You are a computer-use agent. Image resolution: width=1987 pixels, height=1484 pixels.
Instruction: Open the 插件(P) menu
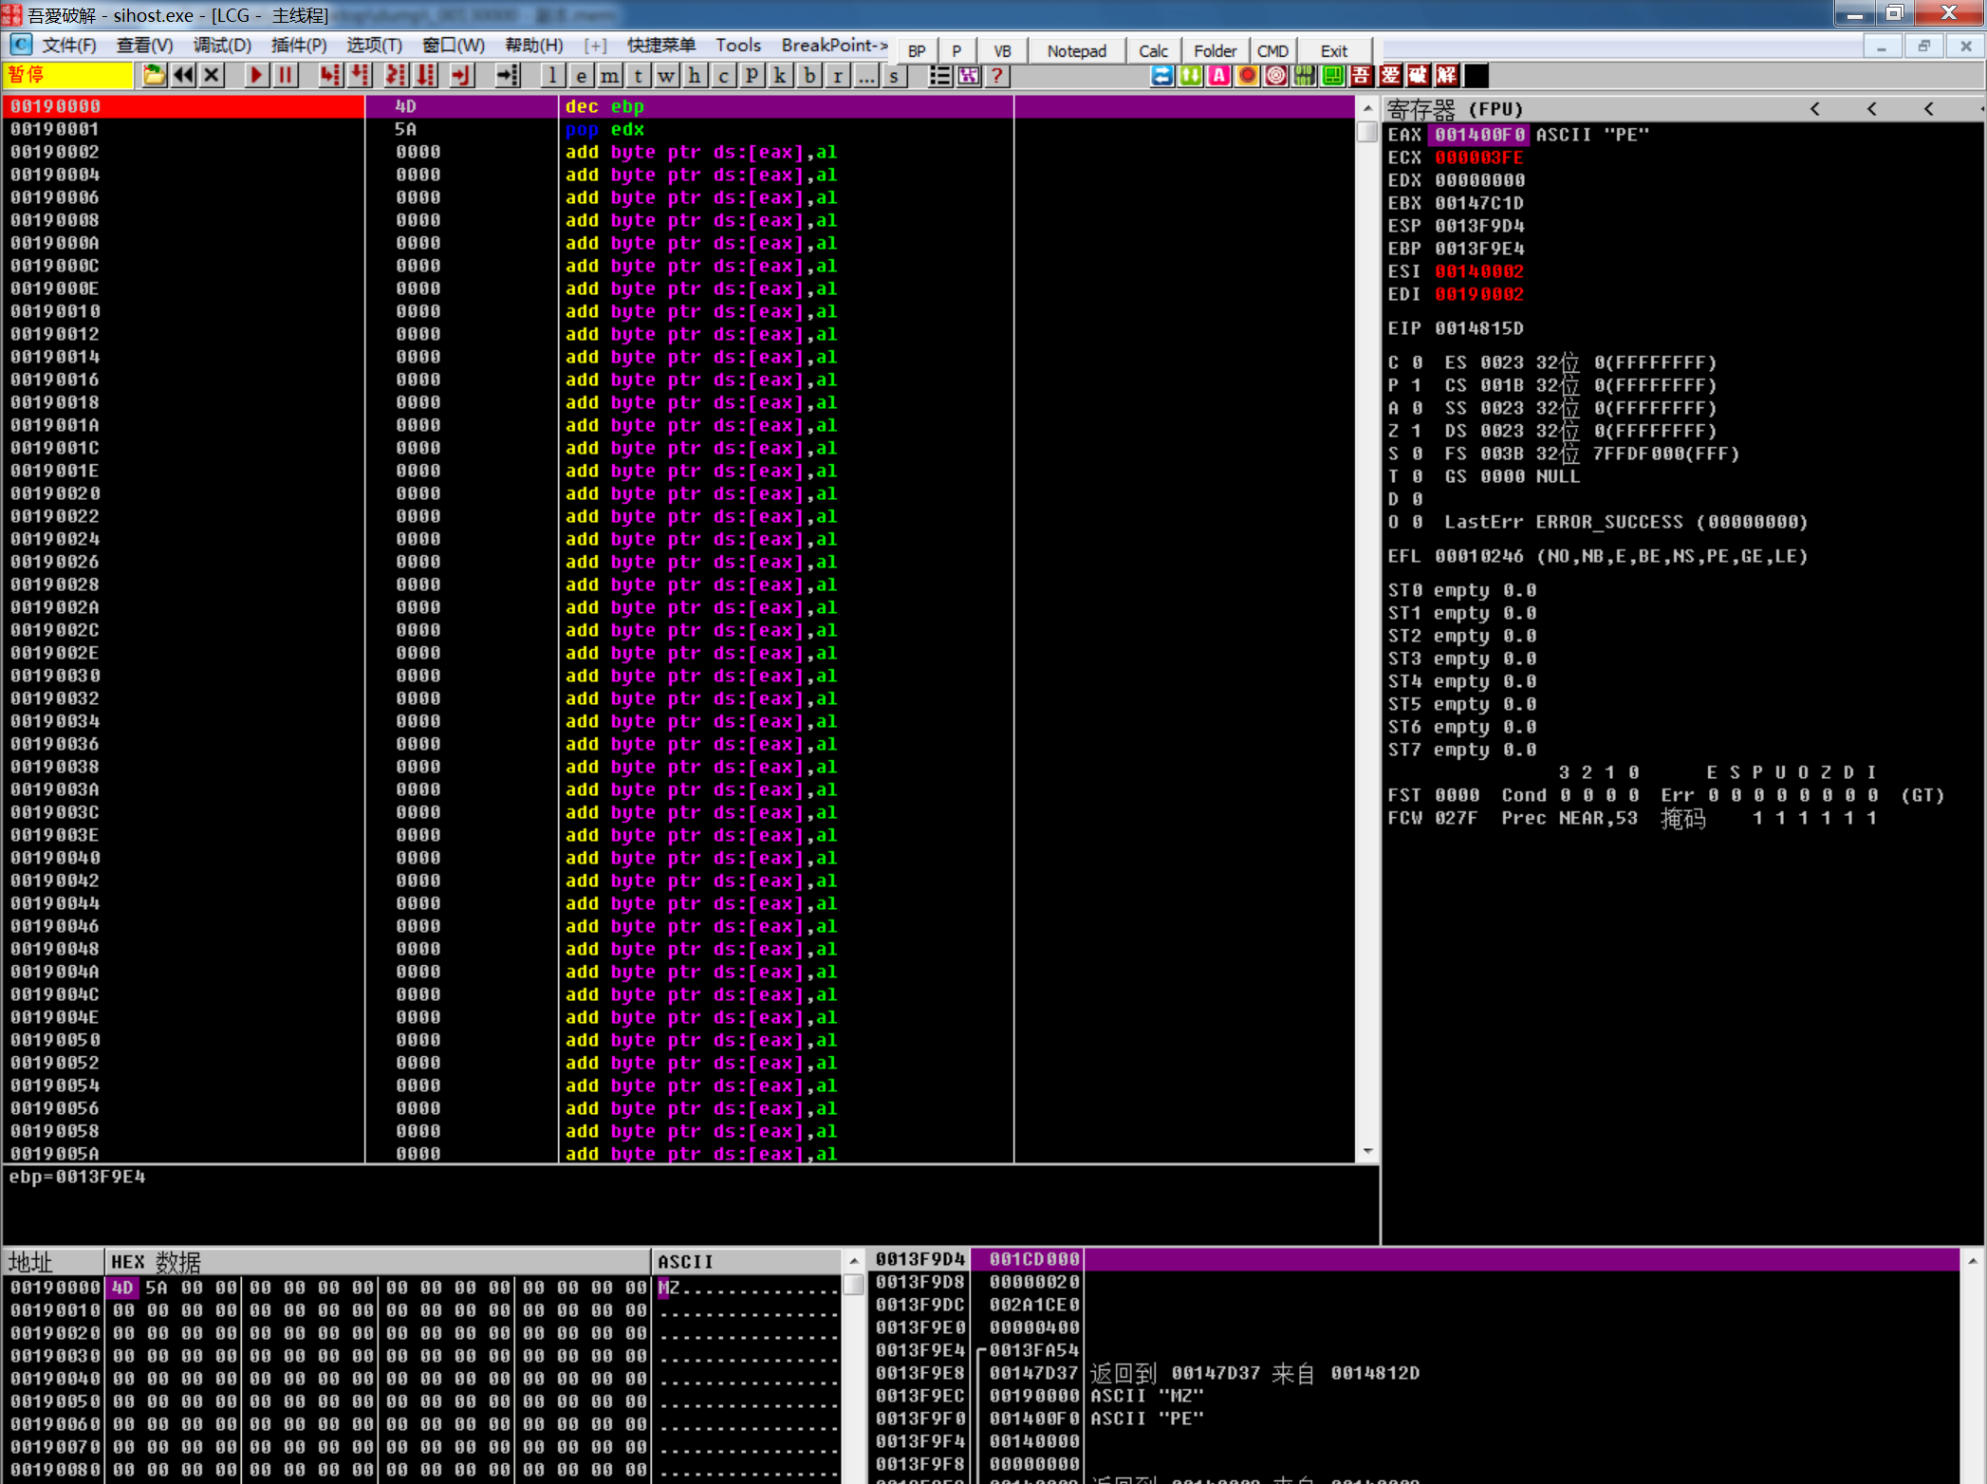(299, 45)
